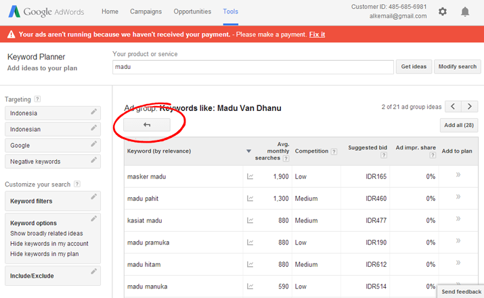The image size is (484, 298).
Task: Click the Get ideas button
Action: pos(414,67)
